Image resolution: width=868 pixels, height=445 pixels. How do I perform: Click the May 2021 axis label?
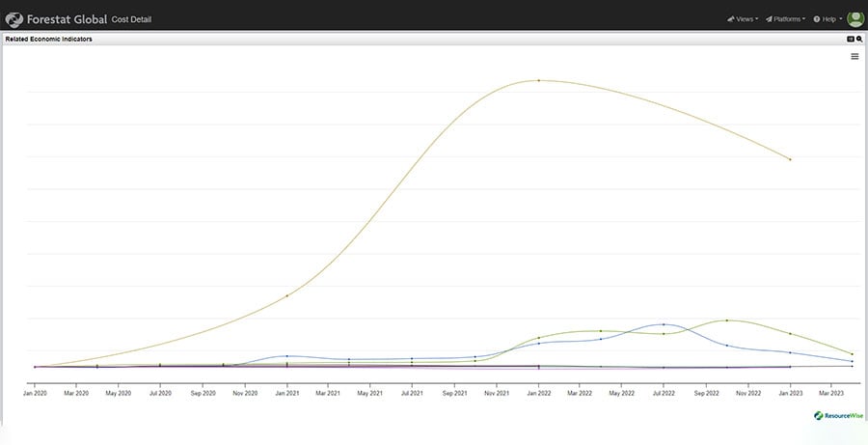369,393
